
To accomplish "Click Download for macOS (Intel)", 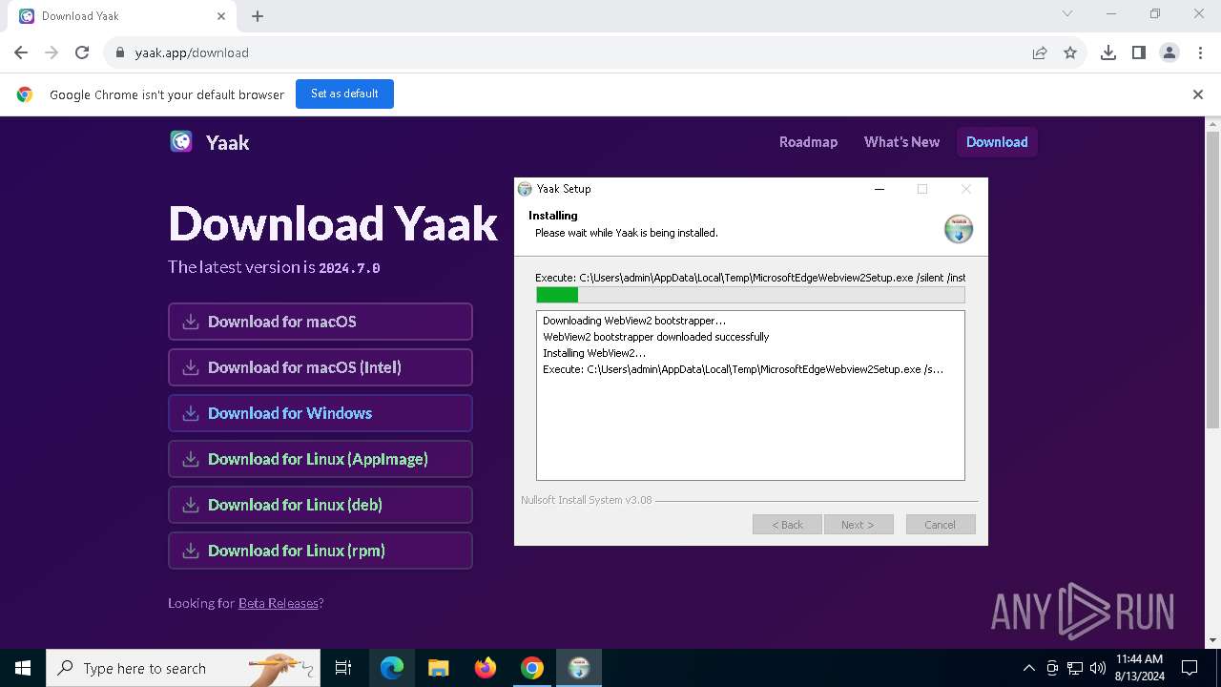I will [321, 367].
